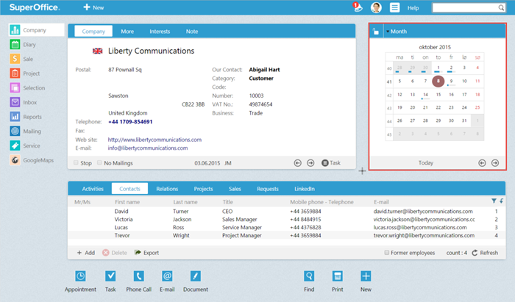Expand the Month view dropdown
The width and height of the screenshot is (515, 302).
click(397, 32)
